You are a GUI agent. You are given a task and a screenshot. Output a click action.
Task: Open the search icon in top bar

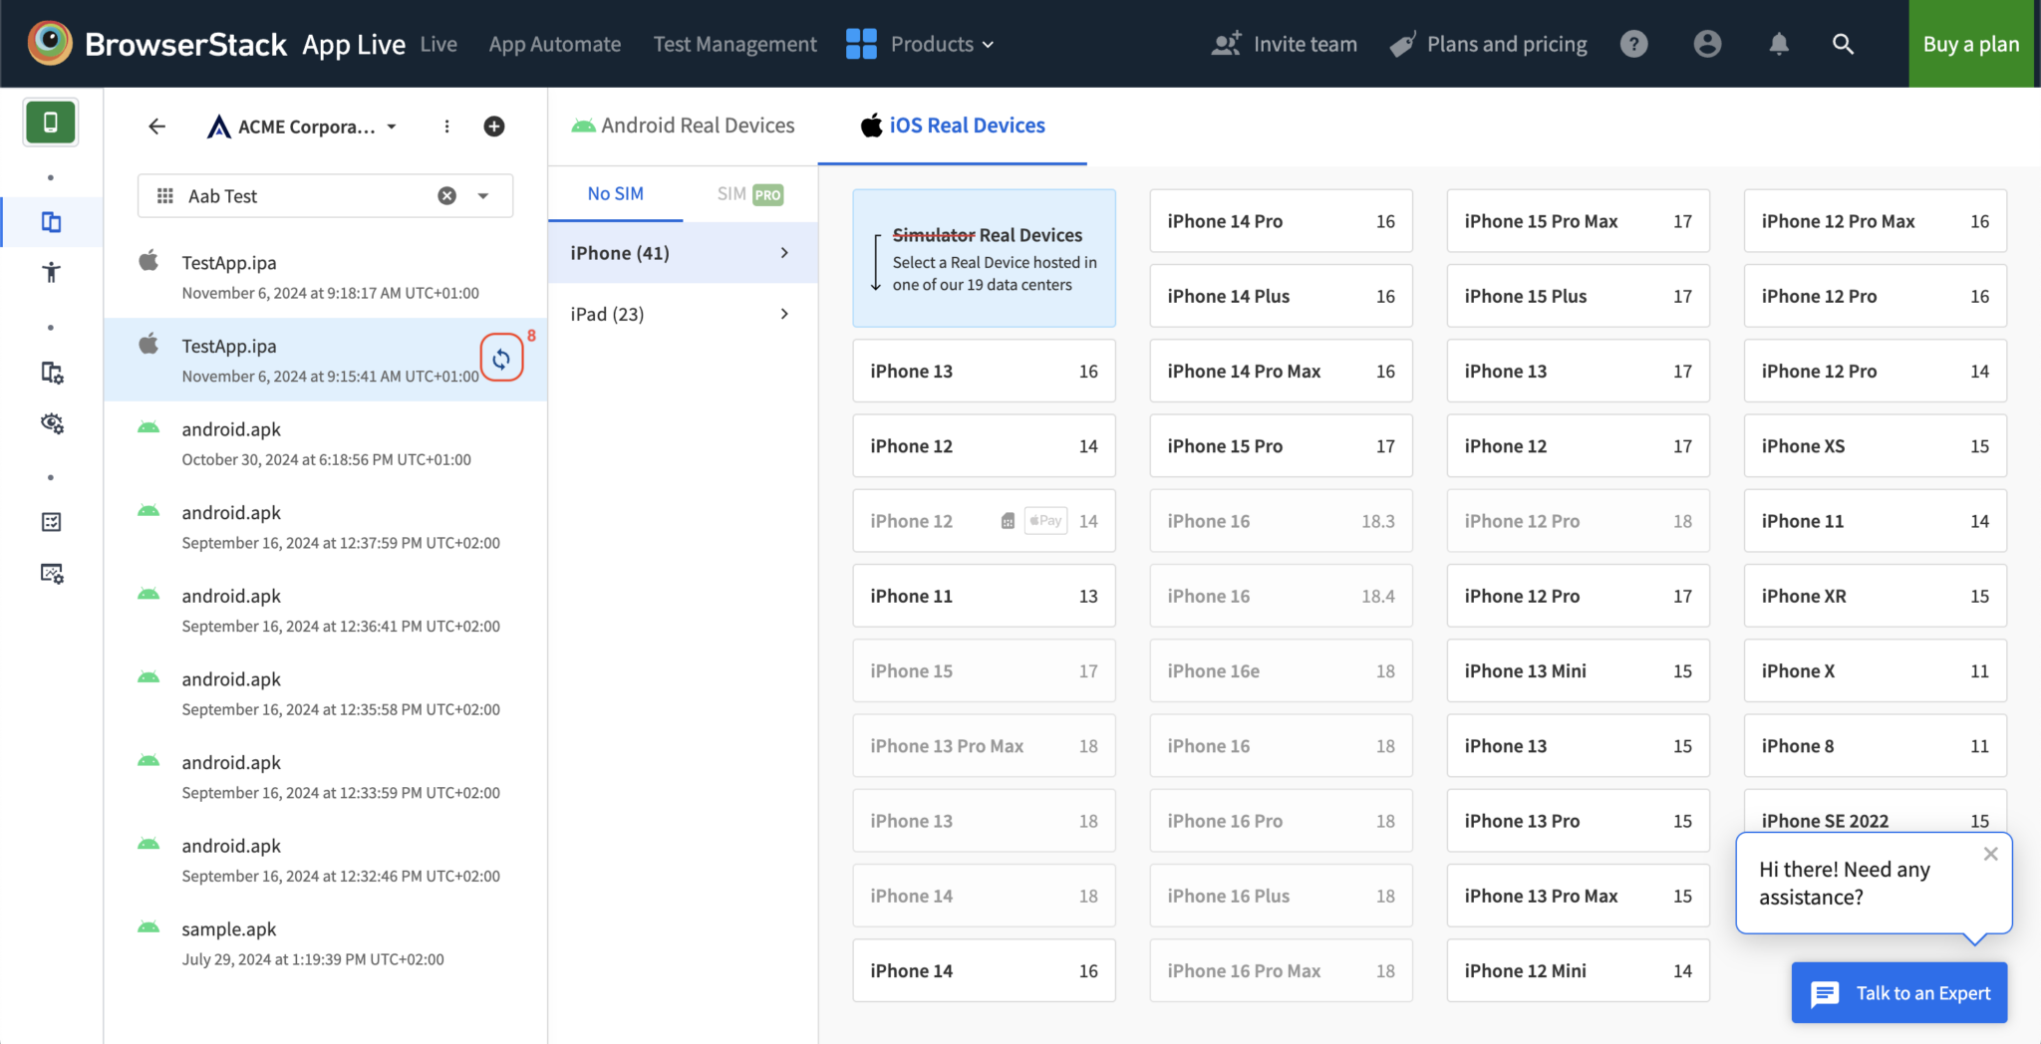click(x=1843, y=44)
